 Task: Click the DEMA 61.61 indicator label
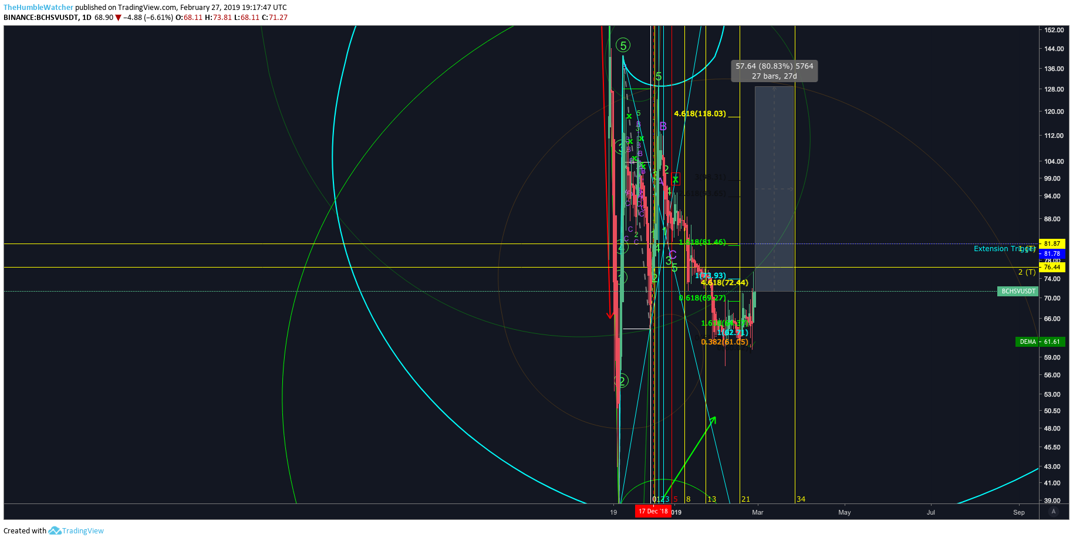1040,341
